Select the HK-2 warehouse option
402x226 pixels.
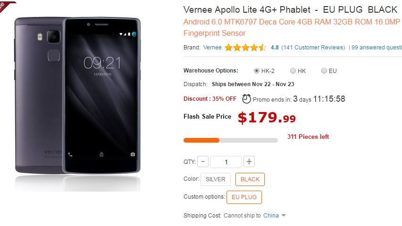[x=257, y=71]
